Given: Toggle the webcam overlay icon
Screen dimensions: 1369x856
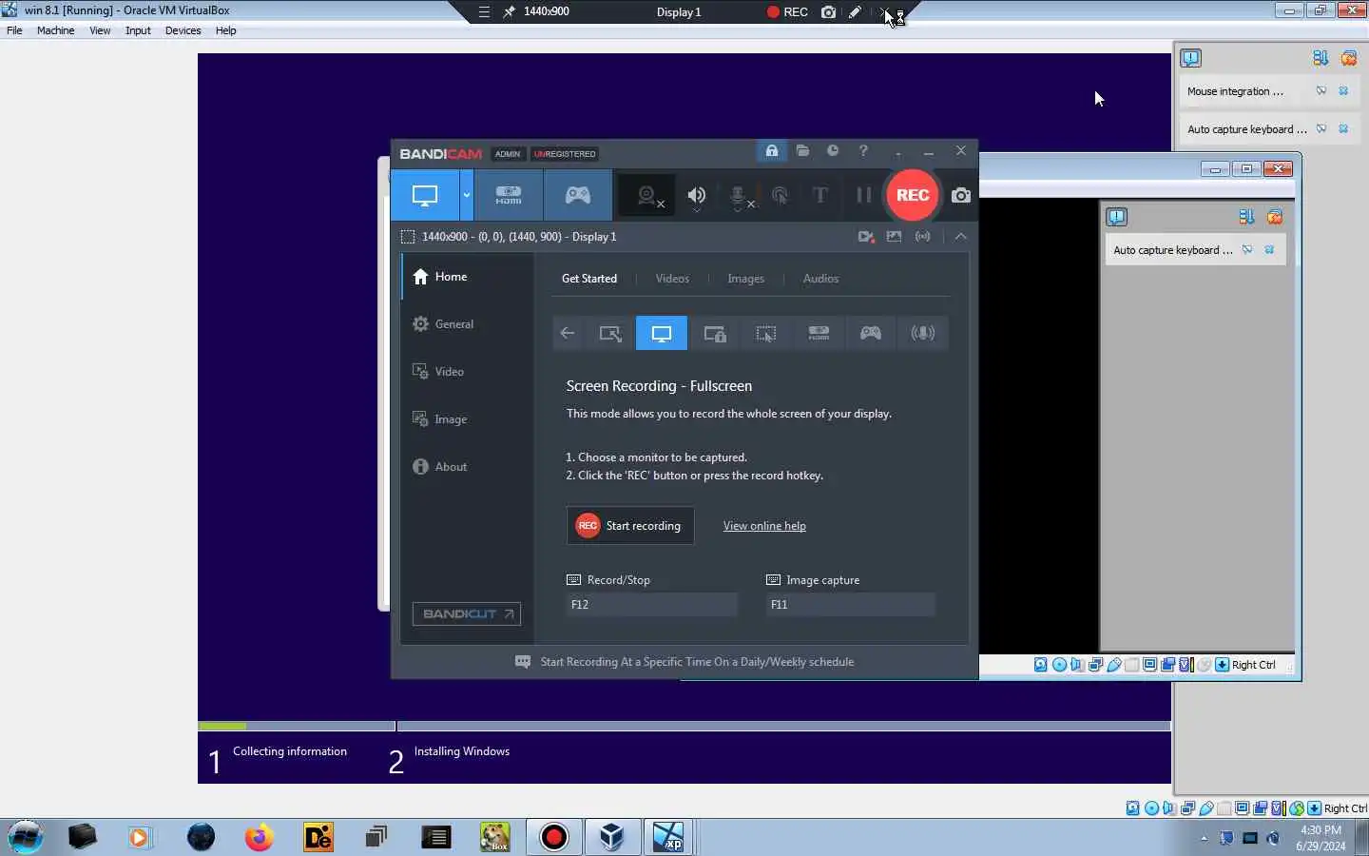Looking at the screenshot, I should (647, 196).
